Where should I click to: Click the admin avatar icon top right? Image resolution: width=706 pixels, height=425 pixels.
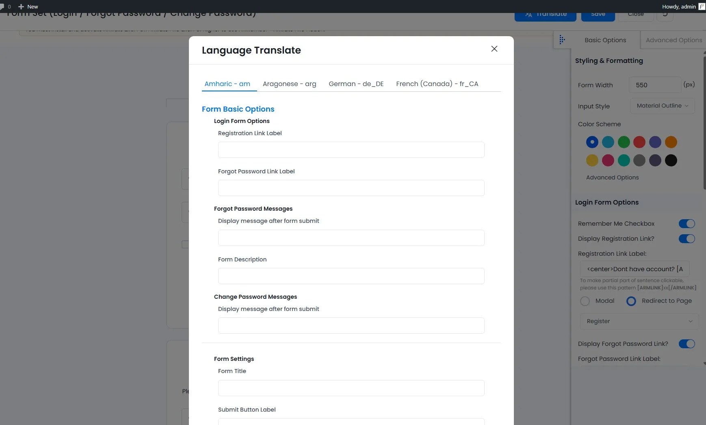point(702,6)
